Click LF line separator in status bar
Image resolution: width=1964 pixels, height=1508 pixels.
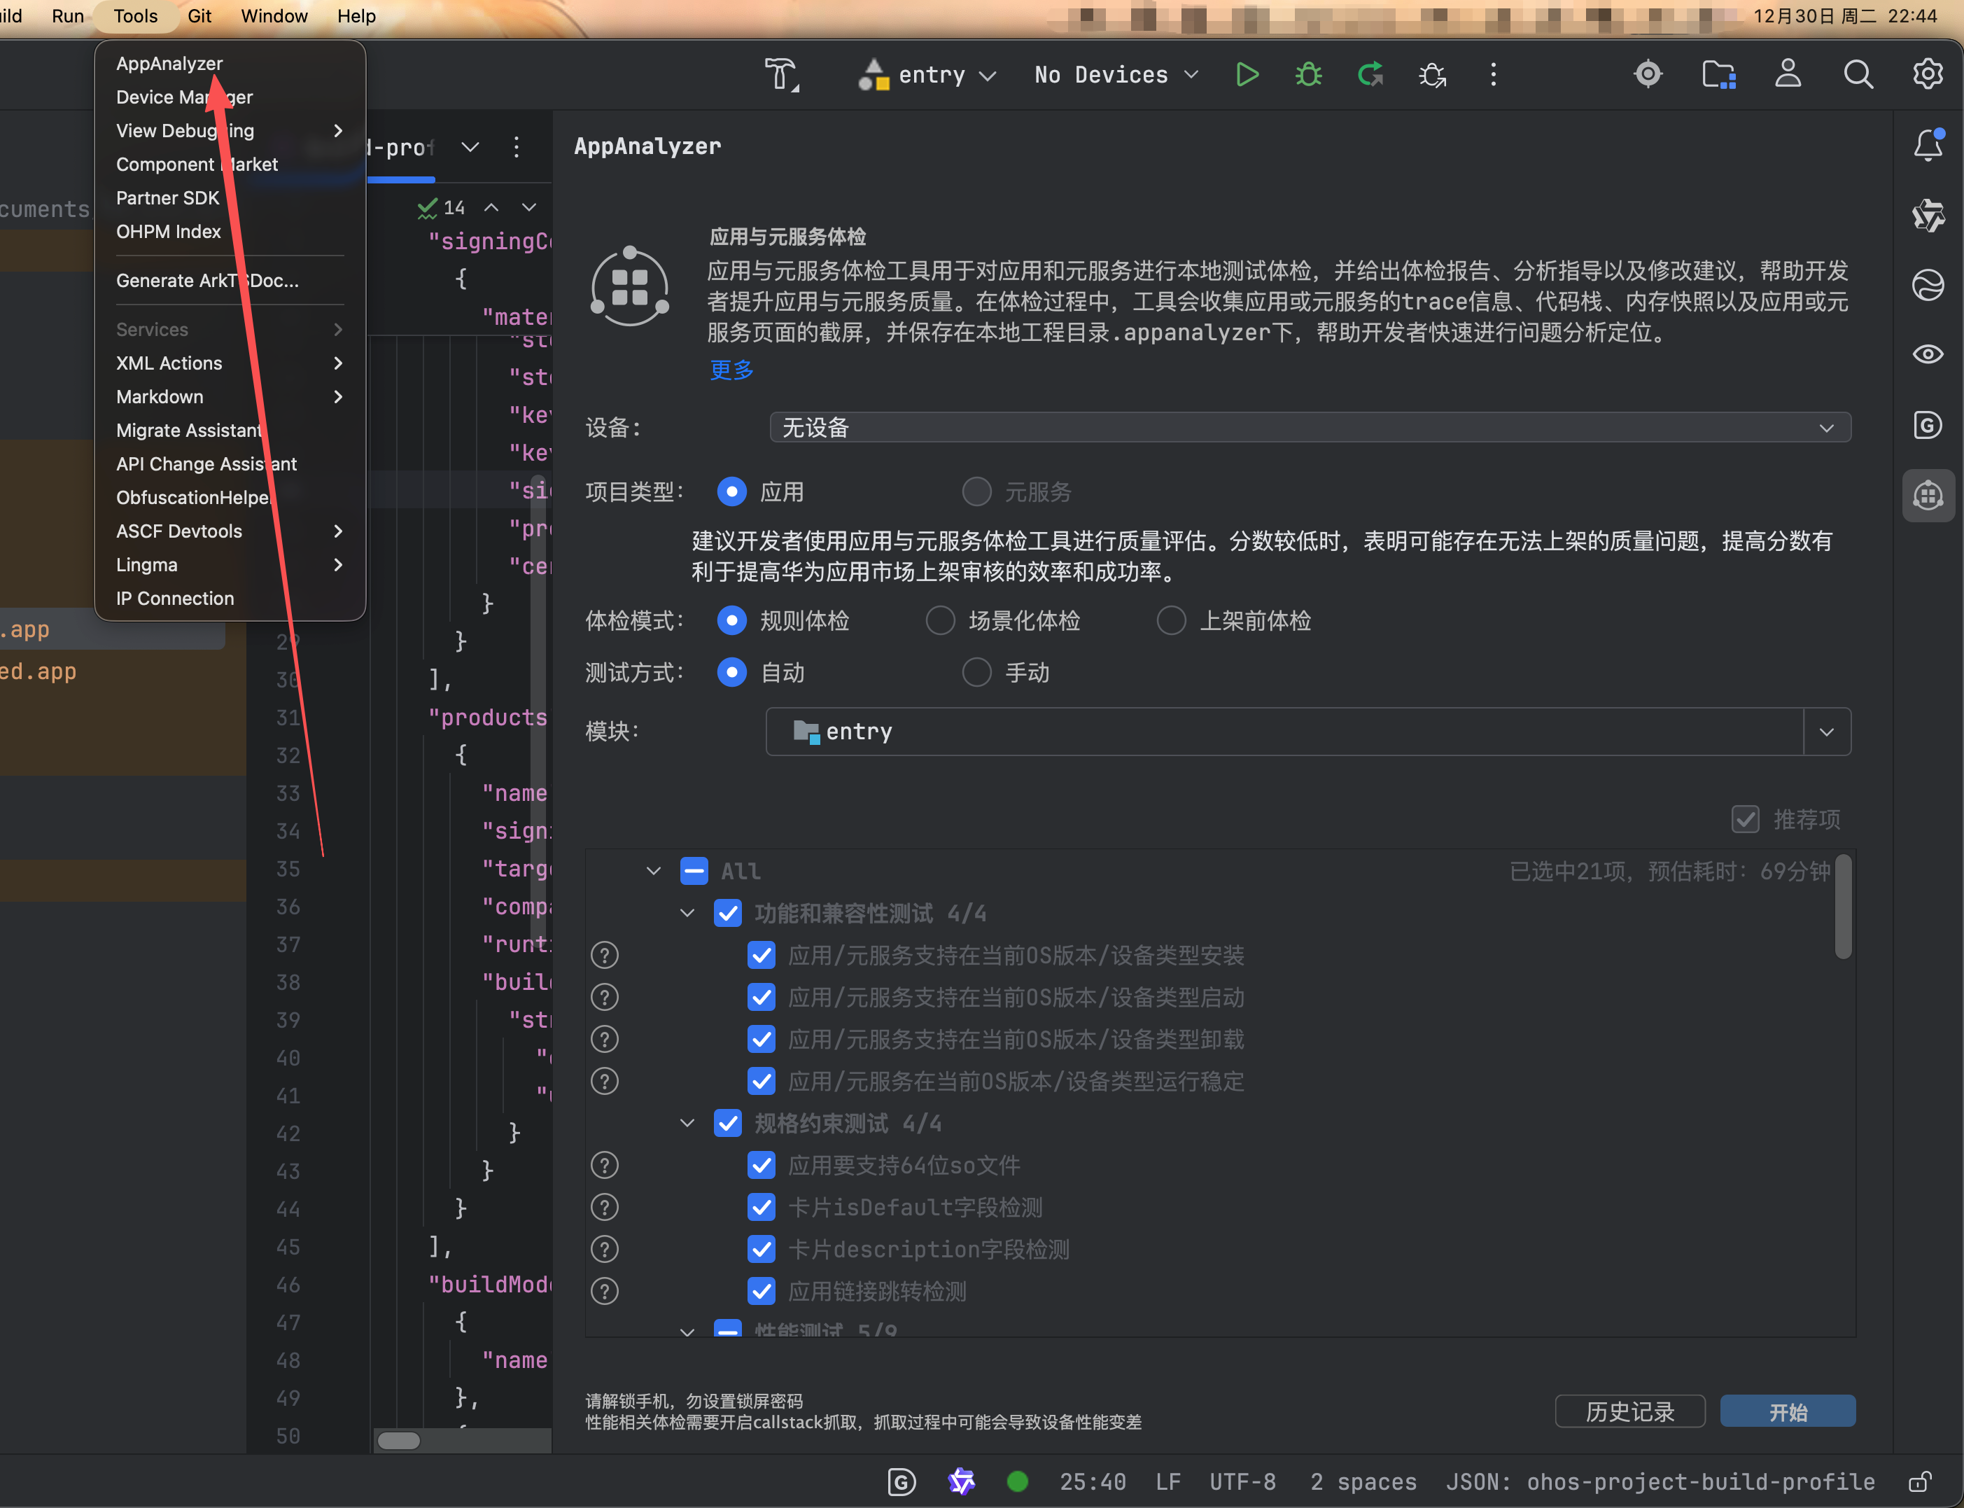click(1167, 1481)
